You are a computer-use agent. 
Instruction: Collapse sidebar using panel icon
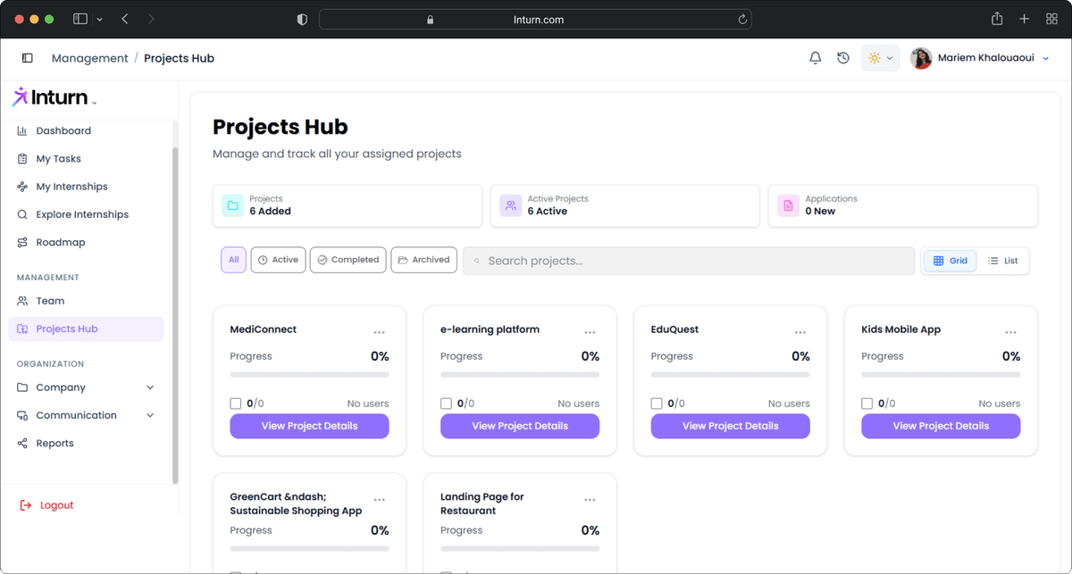tap(28, 58)
